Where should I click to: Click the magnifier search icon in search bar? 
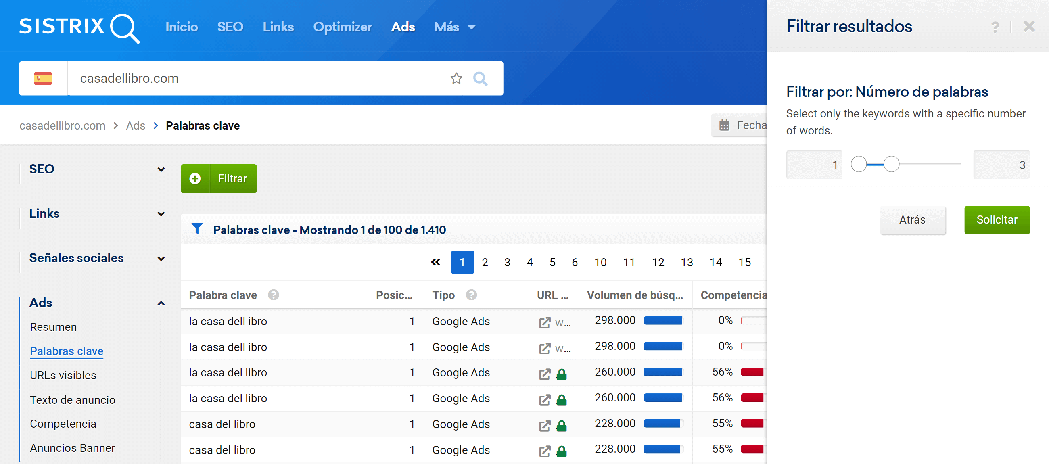pos(480,78)
